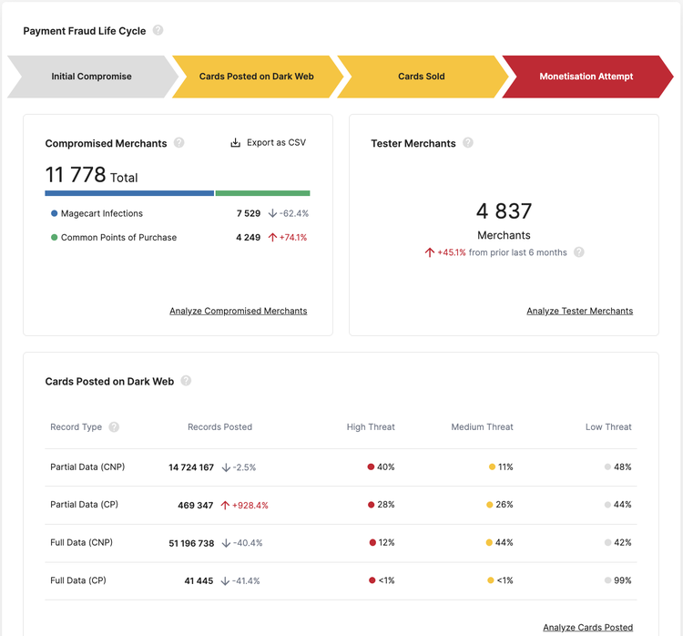Screen dimensions: 683x636
Task: Select the Cards Posted on Dark Web stage
Action: click(256, 77)
